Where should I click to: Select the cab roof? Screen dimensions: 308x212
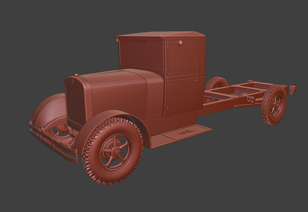(161, 35)
